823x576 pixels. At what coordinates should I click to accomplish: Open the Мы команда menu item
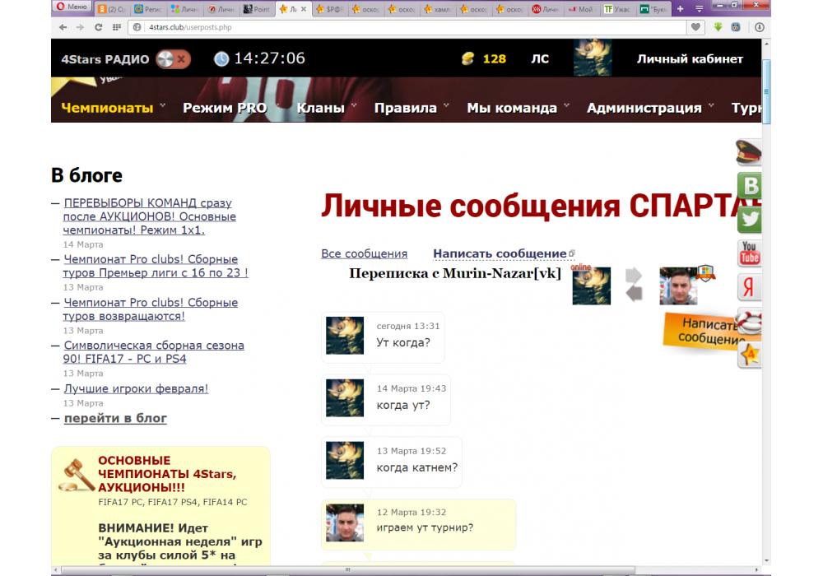512,108
